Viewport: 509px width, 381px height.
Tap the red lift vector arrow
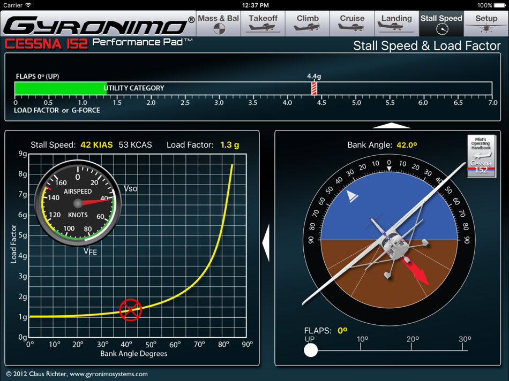[x=416, y=271]
